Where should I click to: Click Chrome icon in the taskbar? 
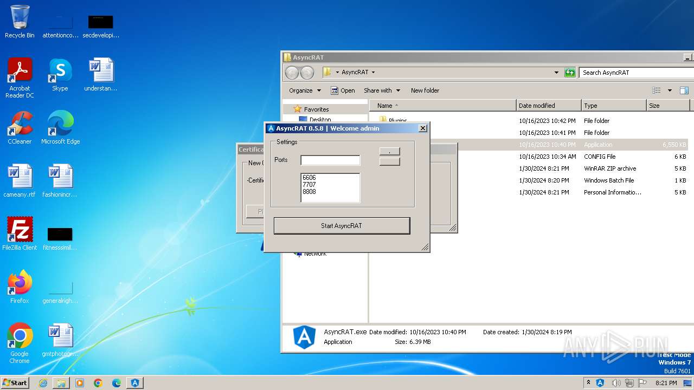98,383
